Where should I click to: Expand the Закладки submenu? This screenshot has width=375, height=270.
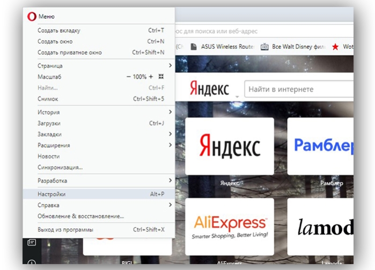[99, 134]
